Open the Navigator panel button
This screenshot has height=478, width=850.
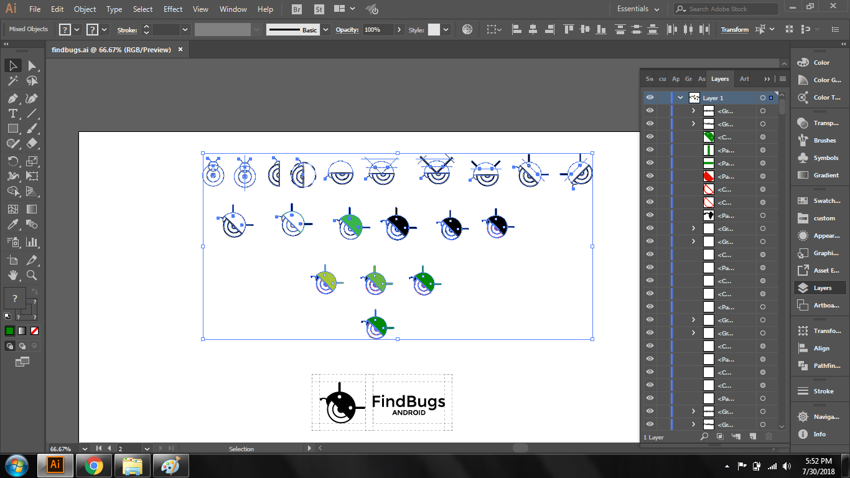(x=820, y=416)
